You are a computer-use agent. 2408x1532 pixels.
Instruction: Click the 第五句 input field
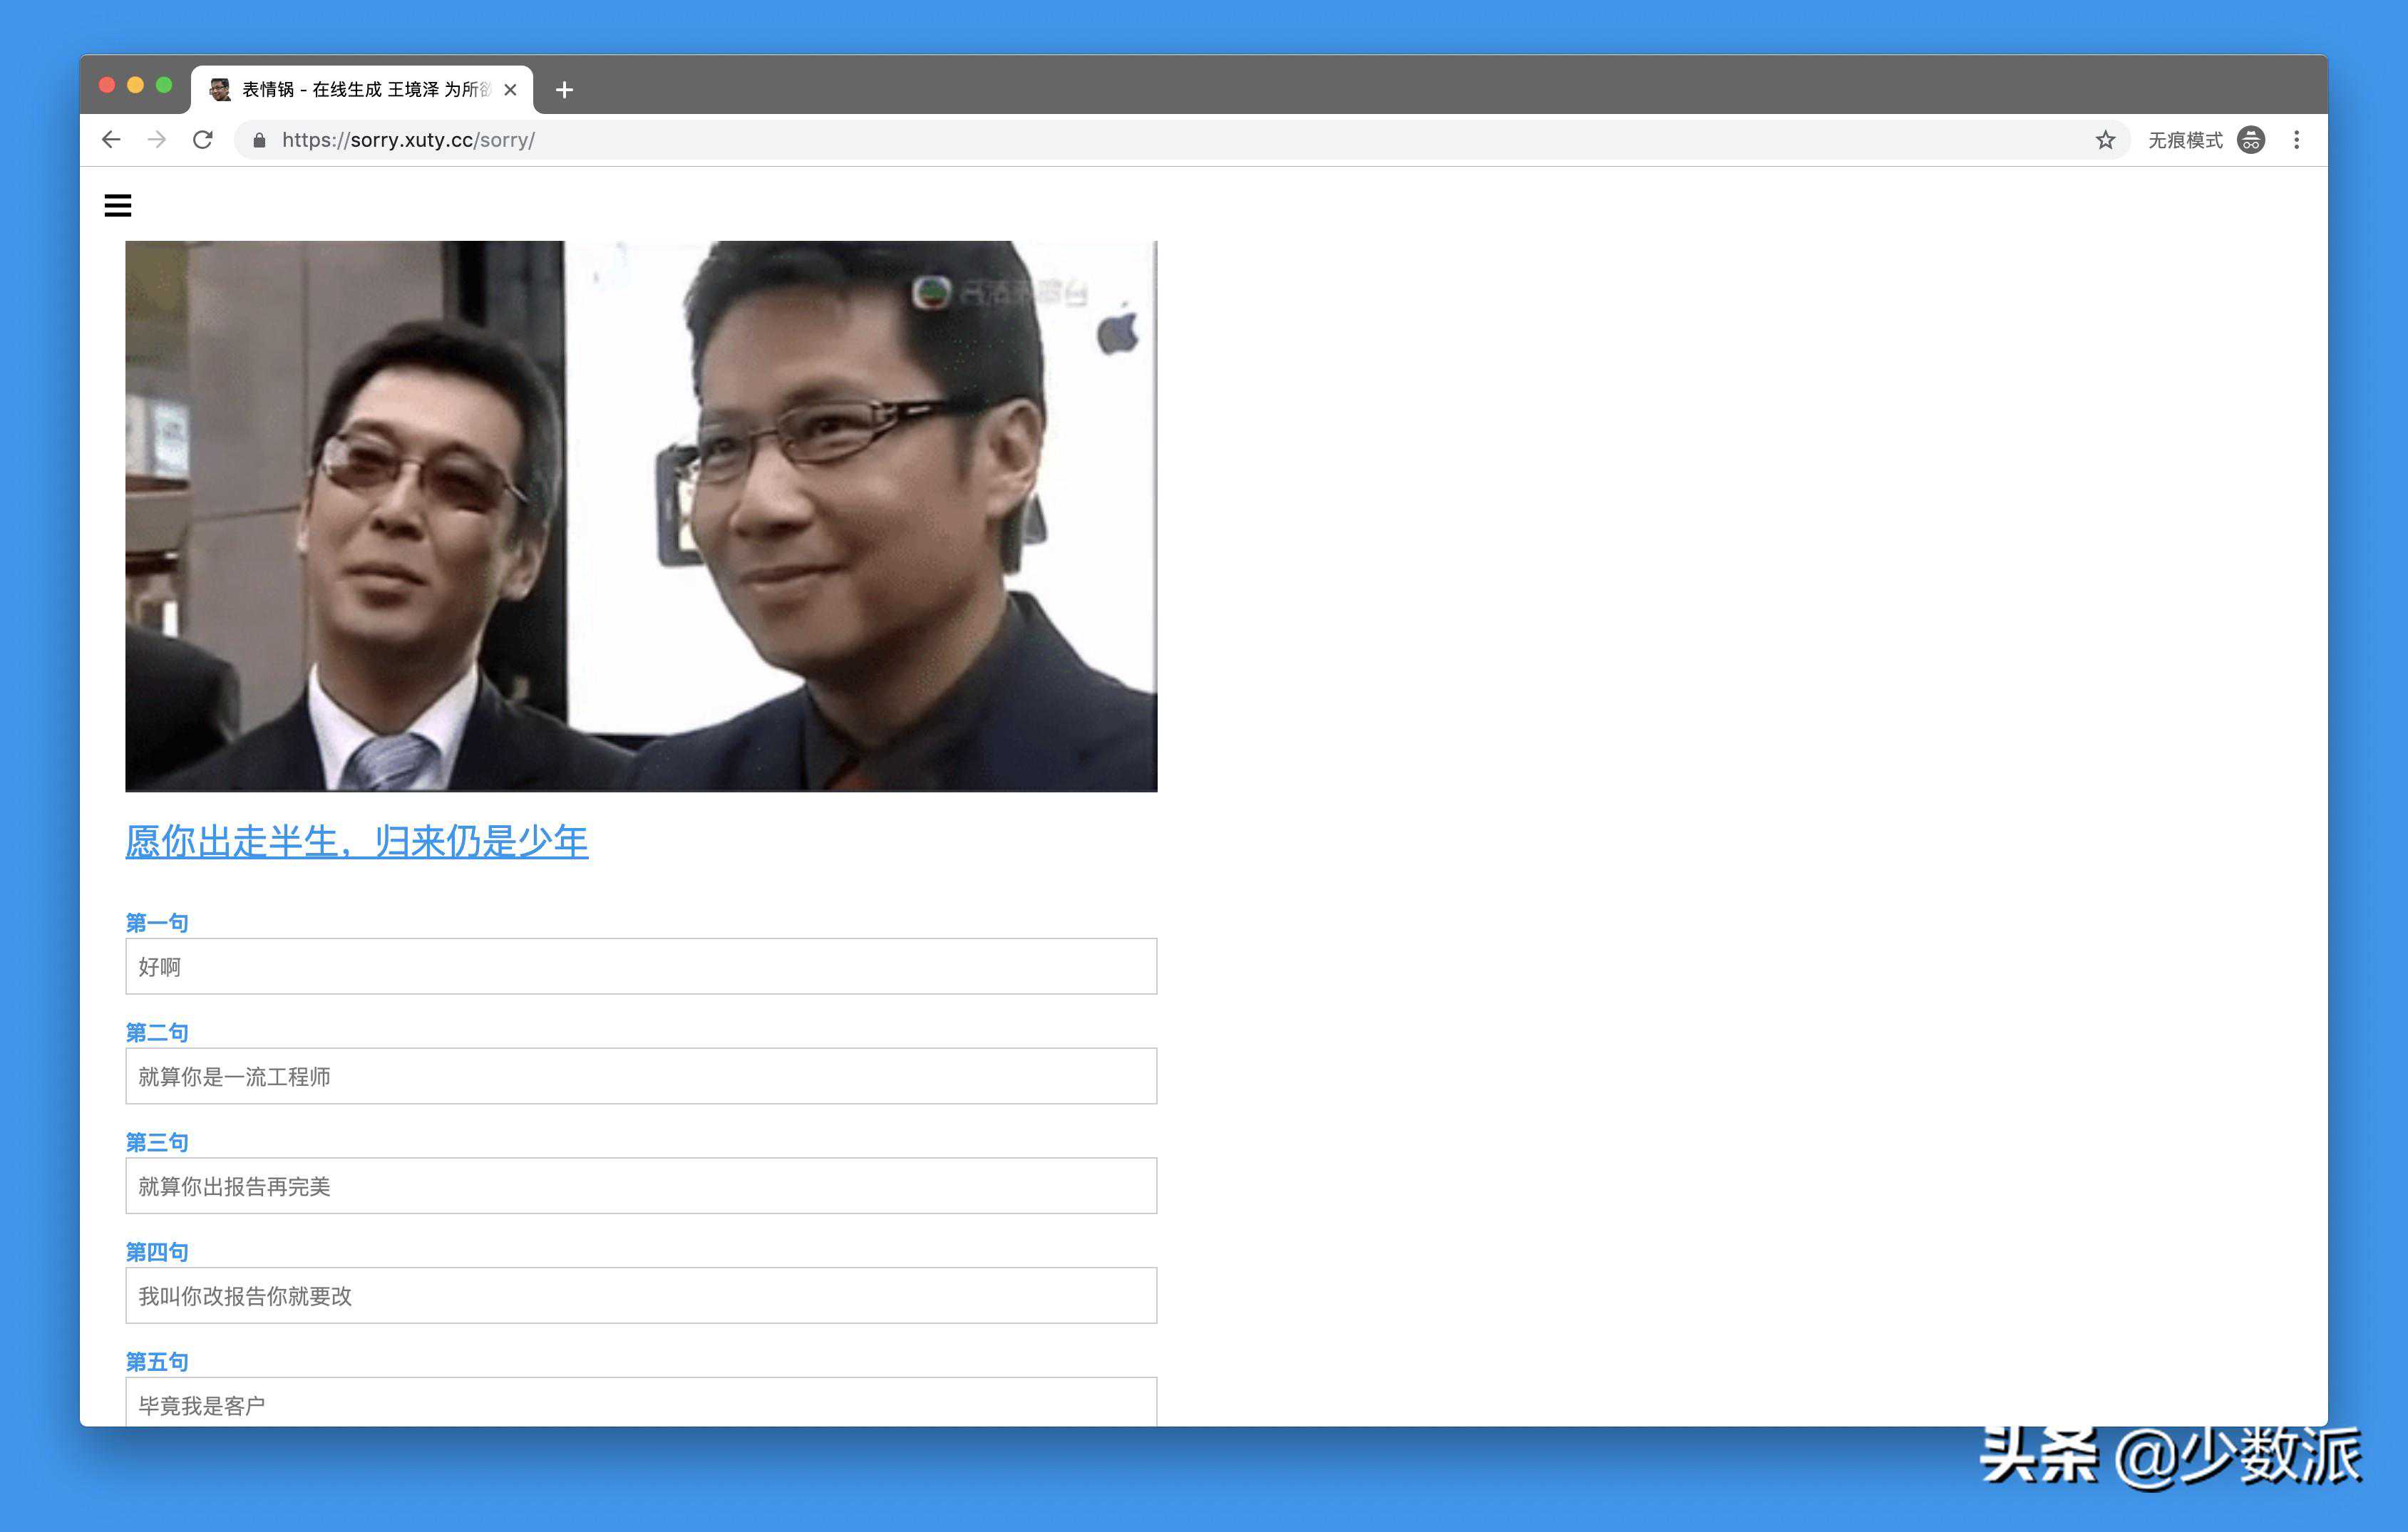(640, 1403)
